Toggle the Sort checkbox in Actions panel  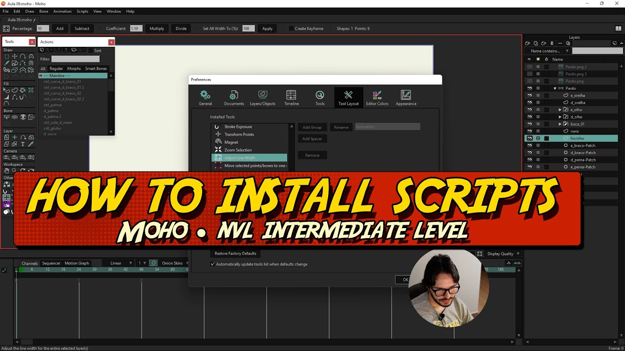[90, 50]
